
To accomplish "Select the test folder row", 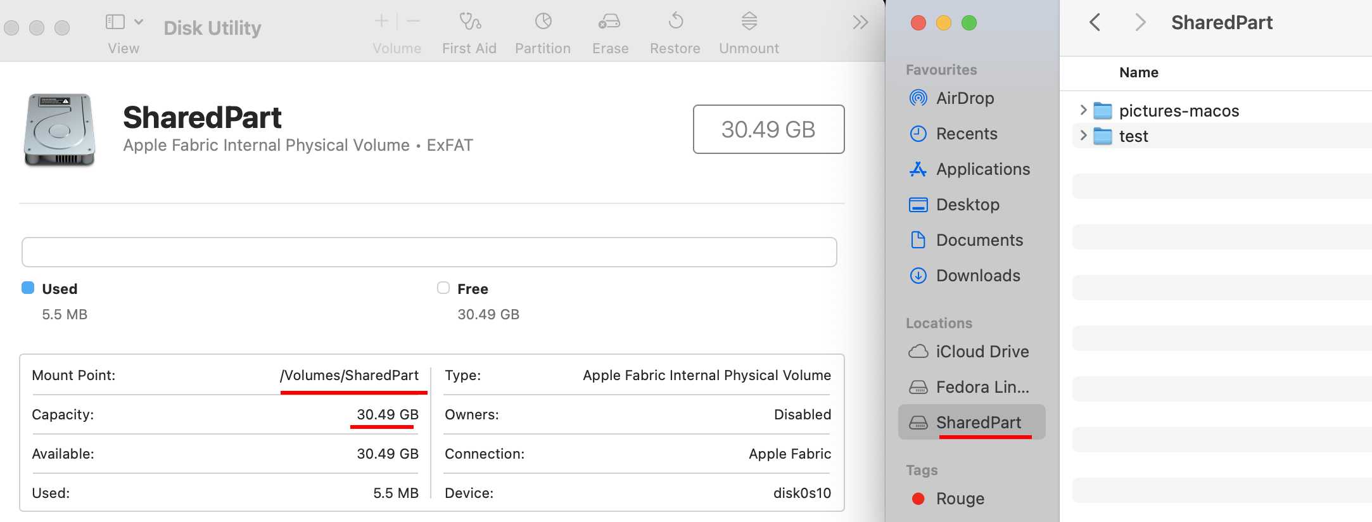I will pos(1222,136).
